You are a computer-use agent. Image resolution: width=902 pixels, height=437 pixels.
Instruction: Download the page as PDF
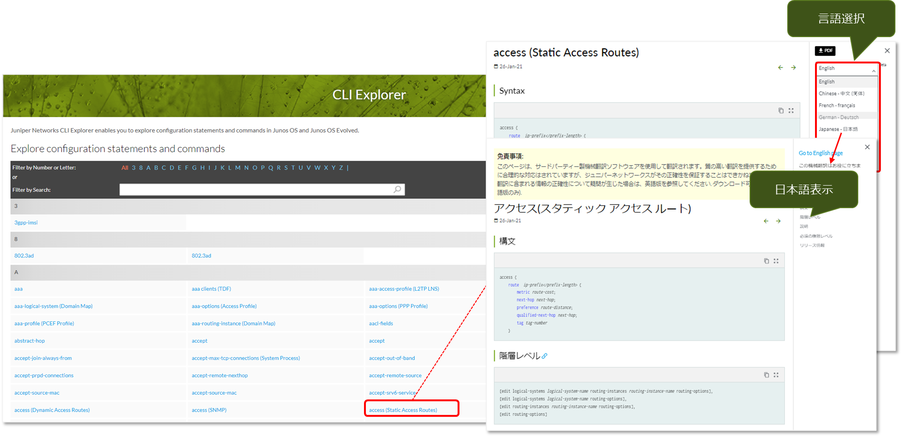[825, 51]
